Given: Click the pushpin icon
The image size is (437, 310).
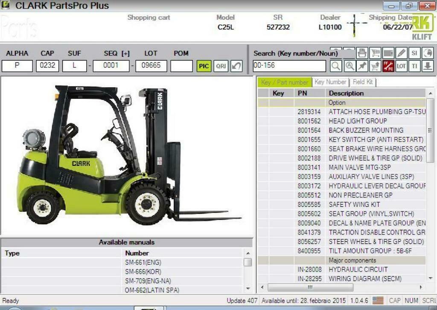Looking at the screenshot, I should 362,66.
